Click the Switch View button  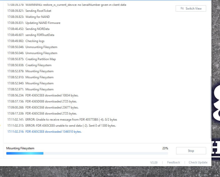tap(191, 9)
